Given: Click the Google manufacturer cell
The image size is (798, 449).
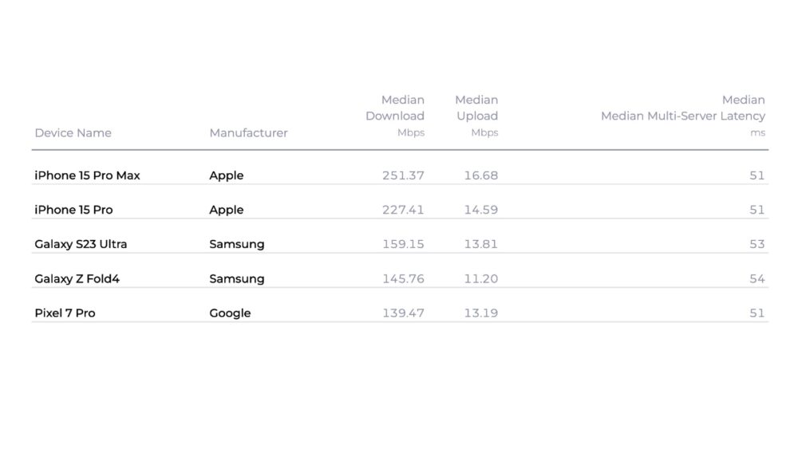Looking at the screenshot, I should 230,313.
